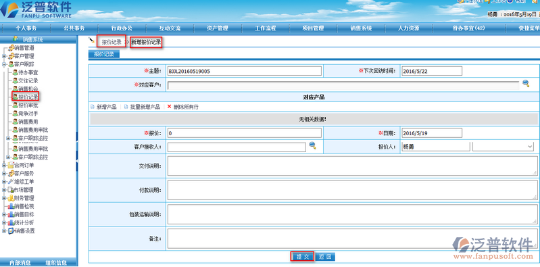Switch to the 报价记录 tab
This screenshot has width=540, height=267.
coord(103,54)
